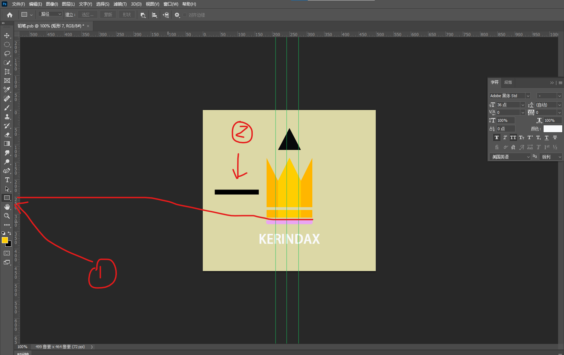Select the Move tool
The image size is (564, 355).
tap(7, 35)
